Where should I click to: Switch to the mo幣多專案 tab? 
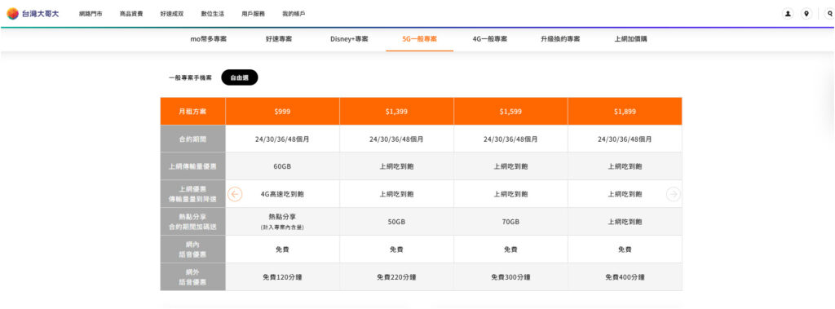point(208,39)
